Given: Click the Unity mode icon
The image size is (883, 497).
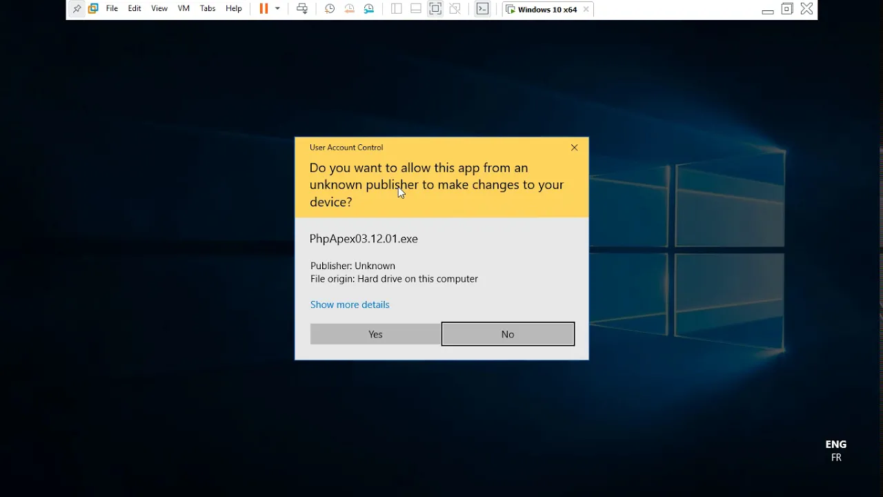Looking at the screenshot, I should pyautogui.click(x=455, y=9).
